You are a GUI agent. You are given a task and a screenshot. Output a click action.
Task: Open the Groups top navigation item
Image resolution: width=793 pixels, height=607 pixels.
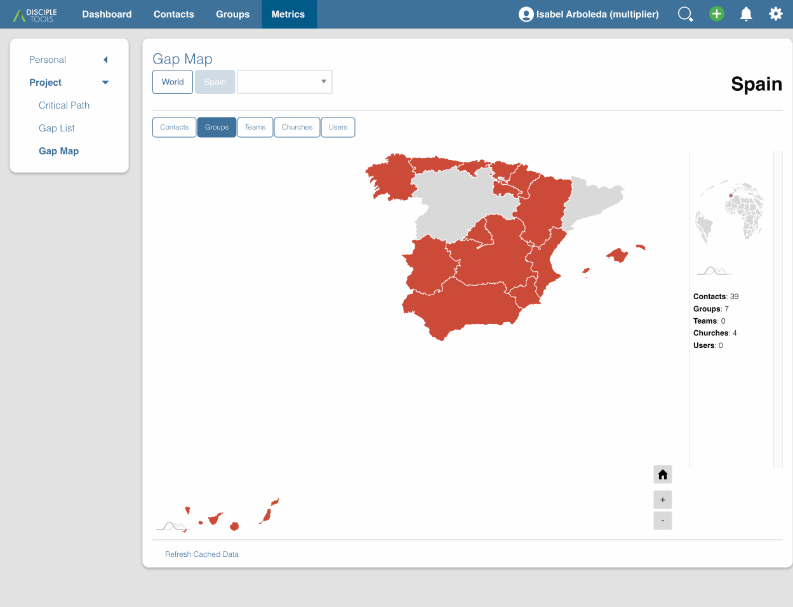point(232,14)
